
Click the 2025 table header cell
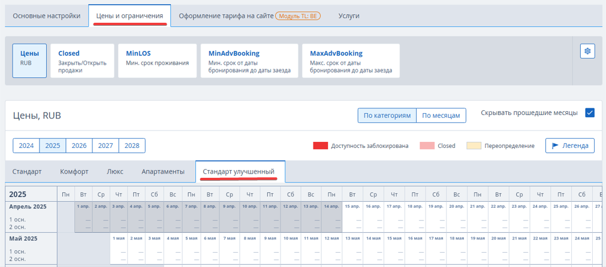coord(31,194)
